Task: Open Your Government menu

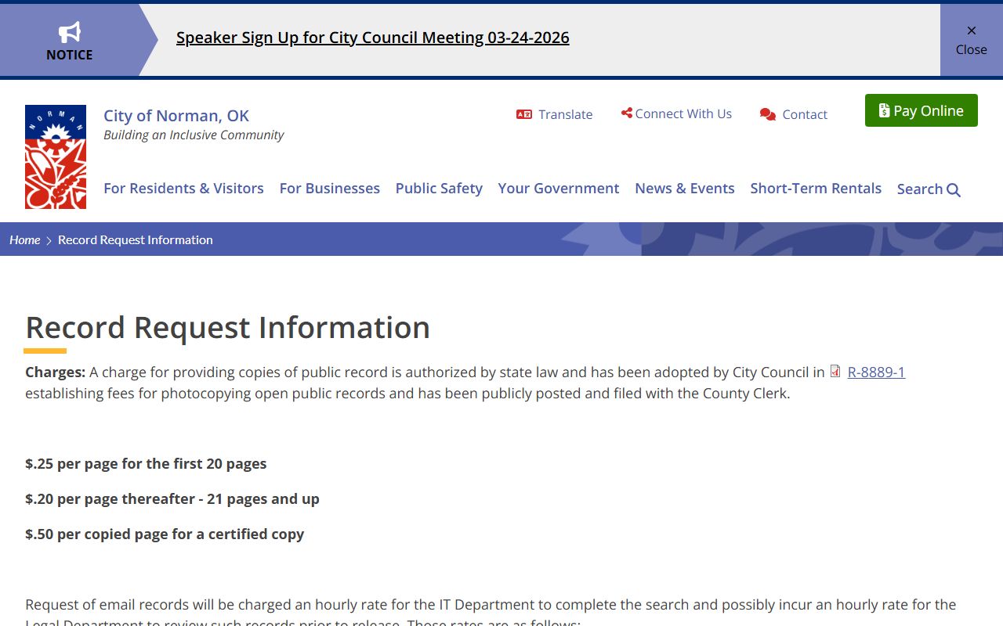Action: [559, 189]
